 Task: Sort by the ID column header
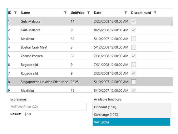[10, 13]
